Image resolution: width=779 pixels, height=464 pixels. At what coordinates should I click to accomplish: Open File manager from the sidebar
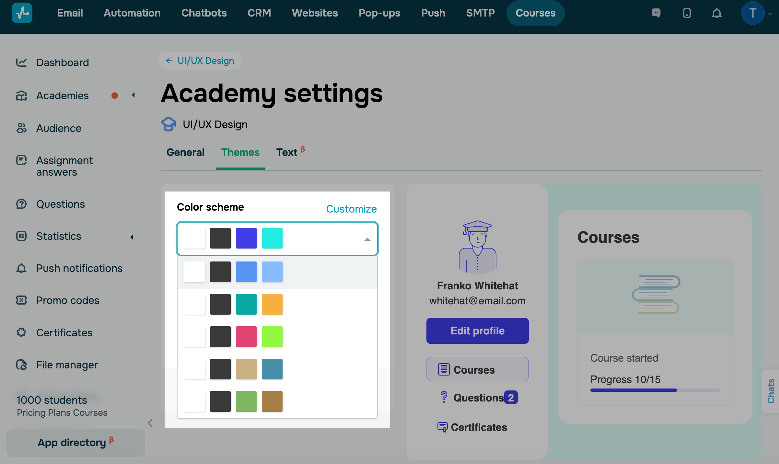pyautogui.click(x=67, y=365)
